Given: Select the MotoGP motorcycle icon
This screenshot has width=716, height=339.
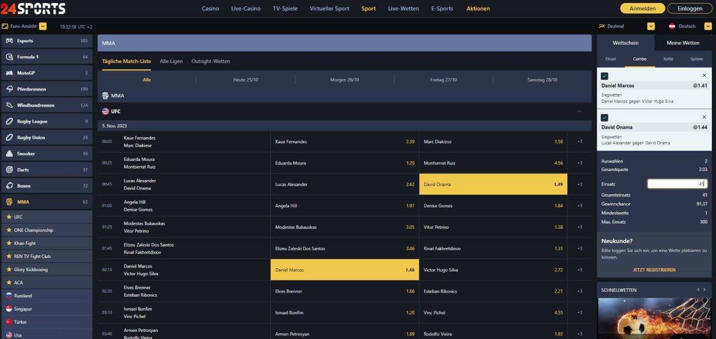Looking at the screenshot, I should (x=9, y=73).
